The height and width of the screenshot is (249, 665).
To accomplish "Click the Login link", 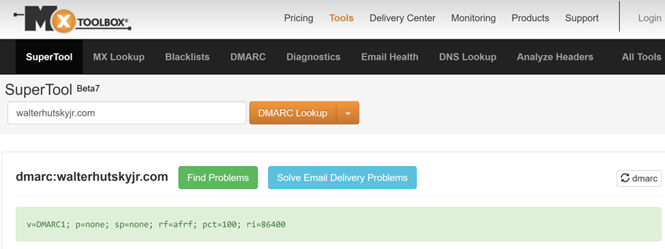I will pos(649,18).
